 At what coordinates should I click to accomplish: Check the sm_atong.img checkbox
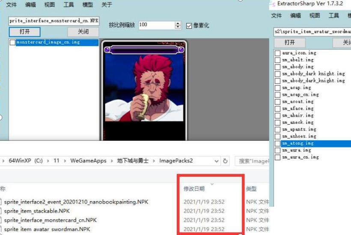(277, 143)
